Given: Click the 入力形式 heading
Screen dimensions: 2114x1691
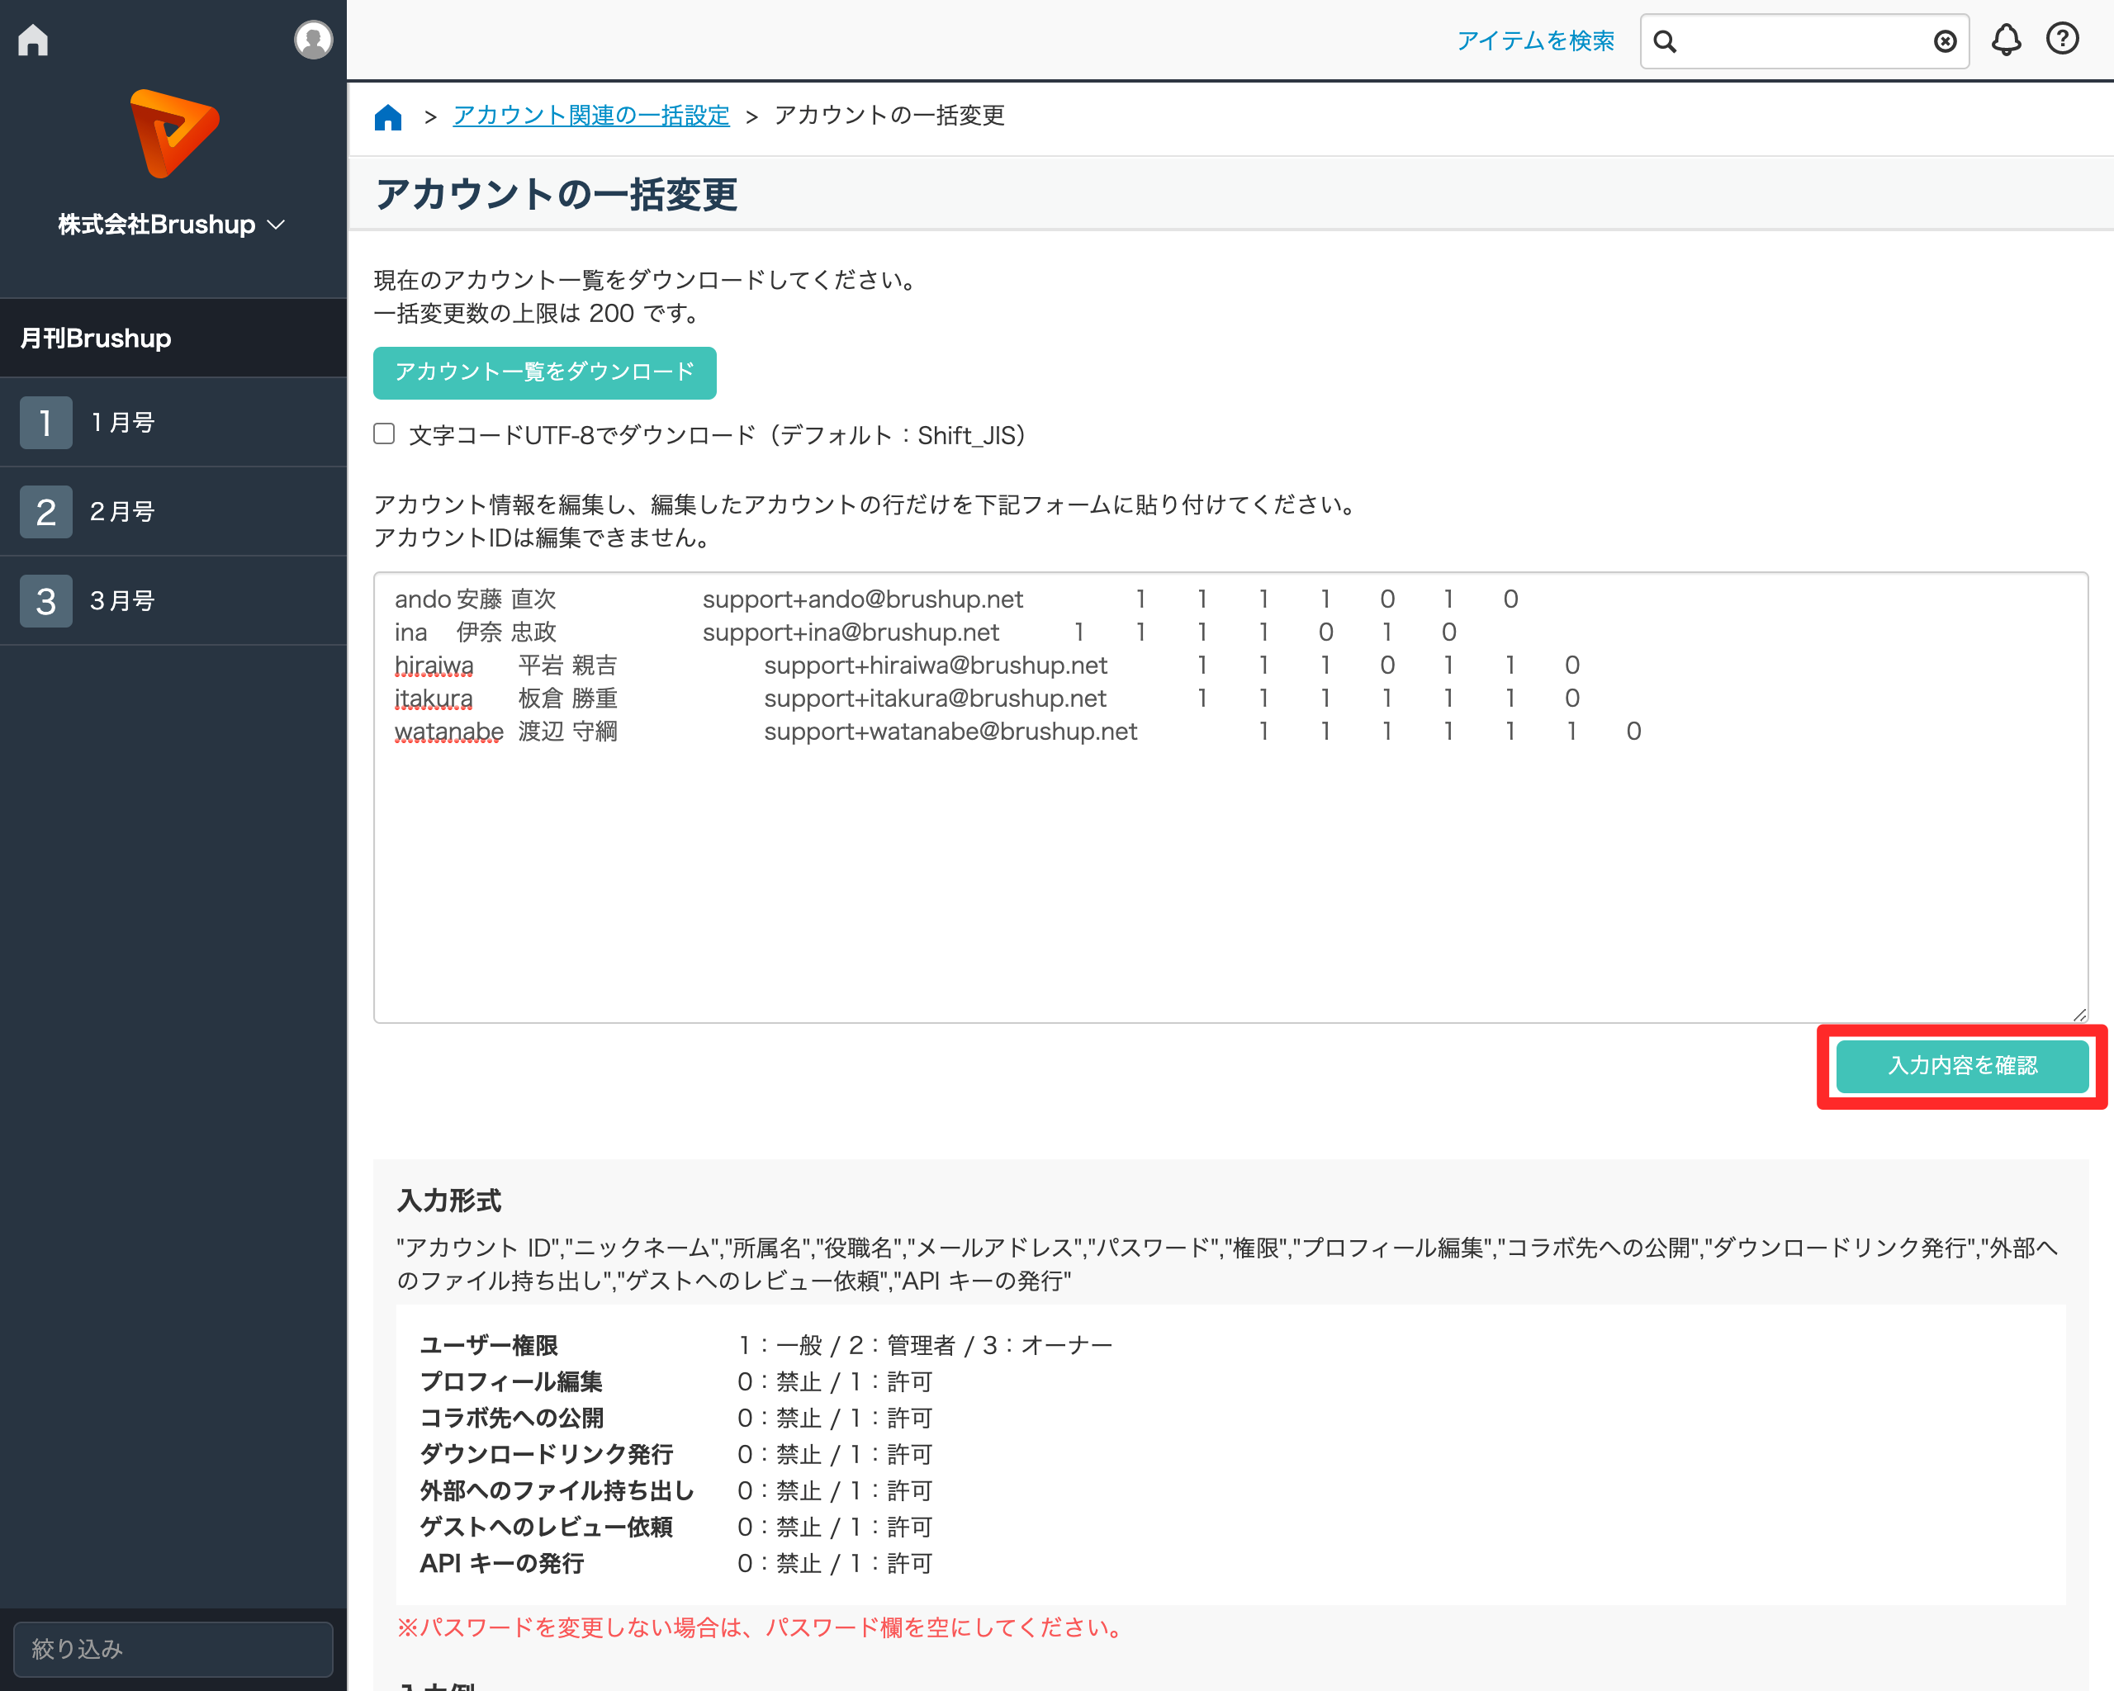Looking at the screenshot, I should tap(449, 1201).
